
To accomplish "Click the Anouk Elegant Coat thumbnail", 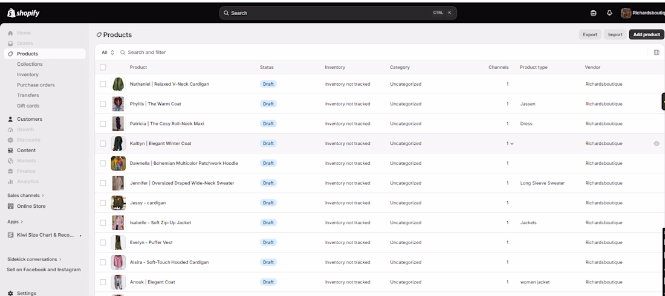I will (x=118, y=282).
